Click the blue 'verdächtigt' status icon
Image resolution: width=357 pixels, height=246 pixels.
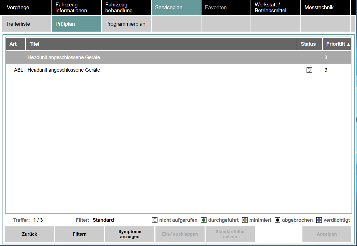click(x=319, y=220)
